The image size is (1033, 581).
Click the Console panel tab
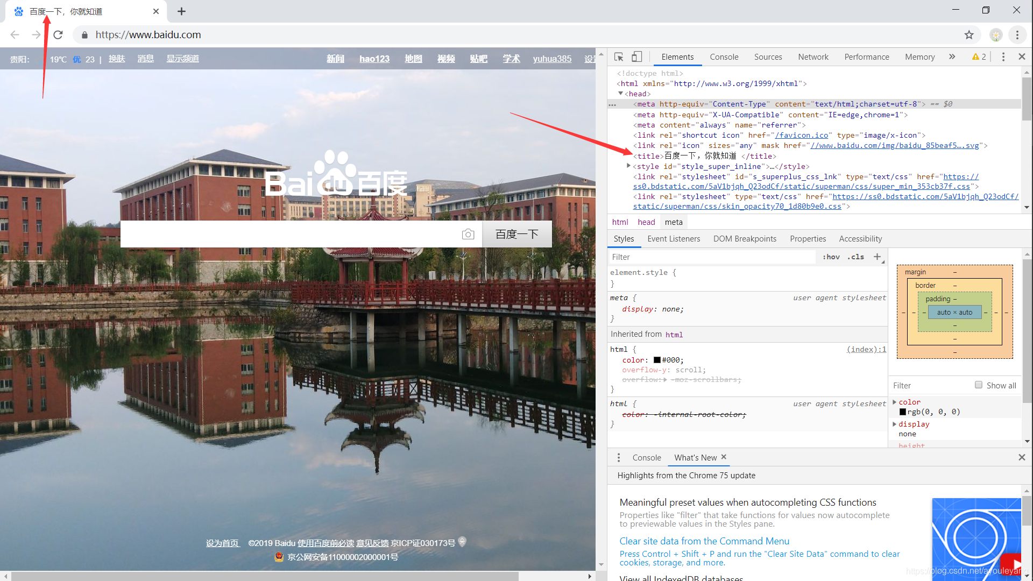pos(724,56)
